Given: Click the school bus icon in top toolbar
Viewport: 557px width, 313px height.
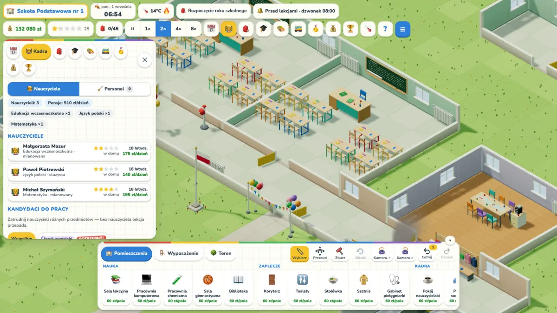Looking at the screenshot, I should [298, 29].
